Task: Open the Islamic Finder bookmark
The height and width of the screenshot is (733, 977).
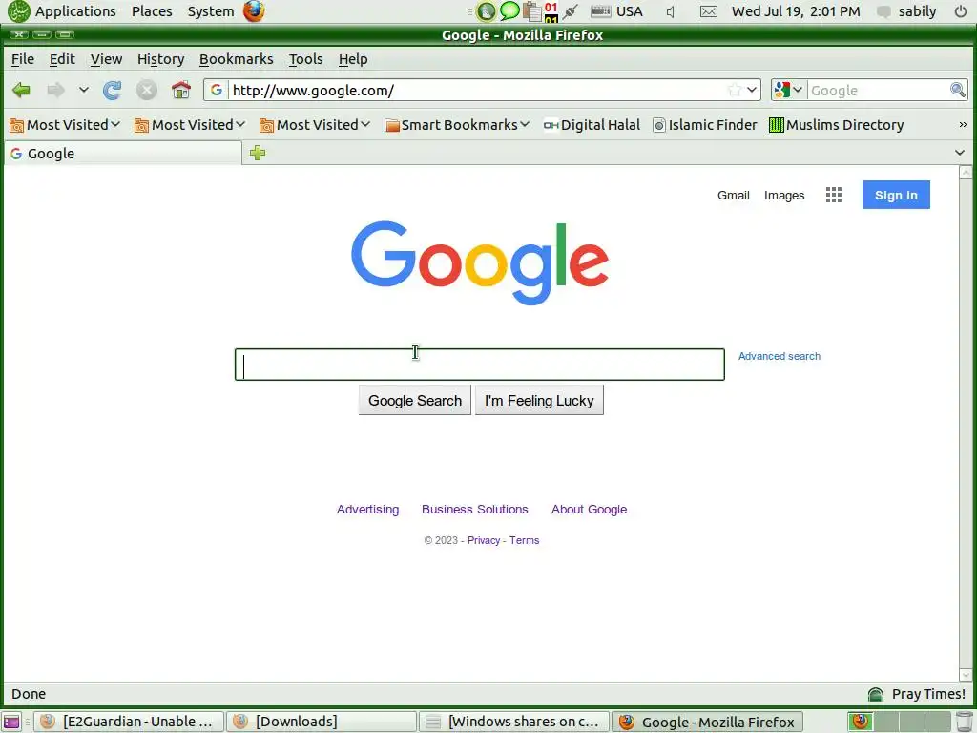Action: point(705,125)
